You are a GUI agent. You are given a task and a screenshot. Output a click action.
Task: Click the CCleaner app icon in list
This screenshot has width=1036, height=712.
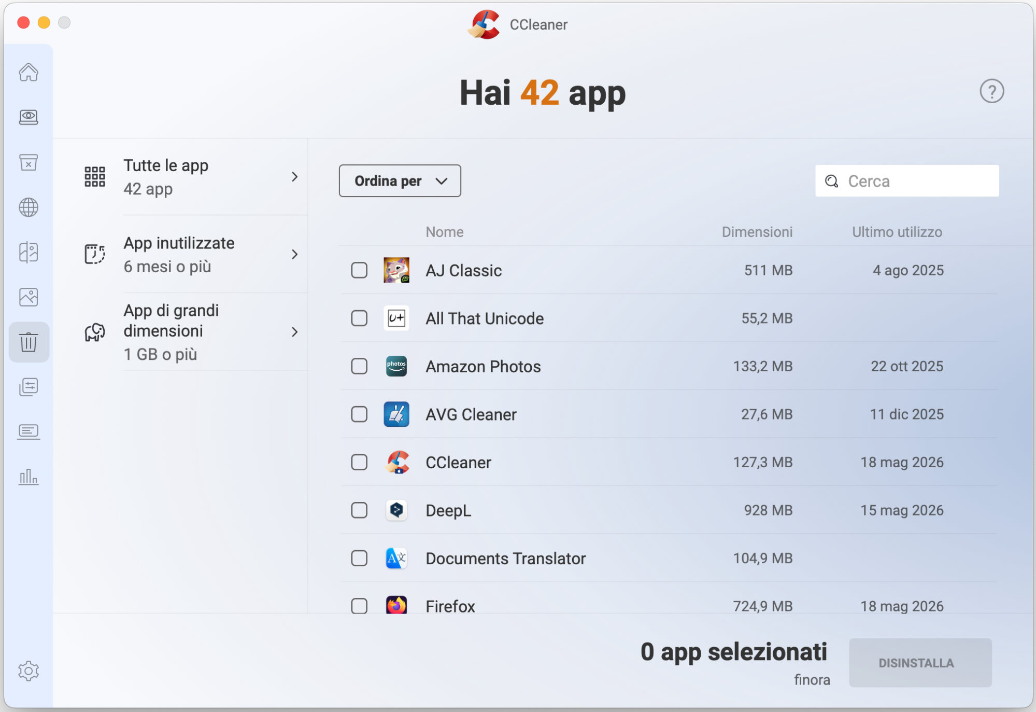[x=398, y=462]
